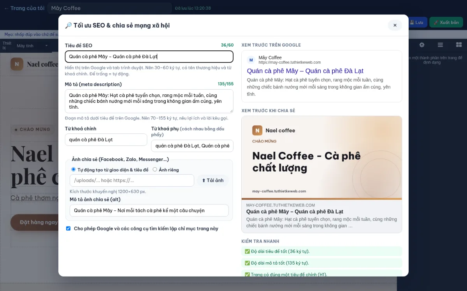Click the grid blocks icon in the editor's right panel
The height and width of the screenshot is (291, 467).
point(459,45)
